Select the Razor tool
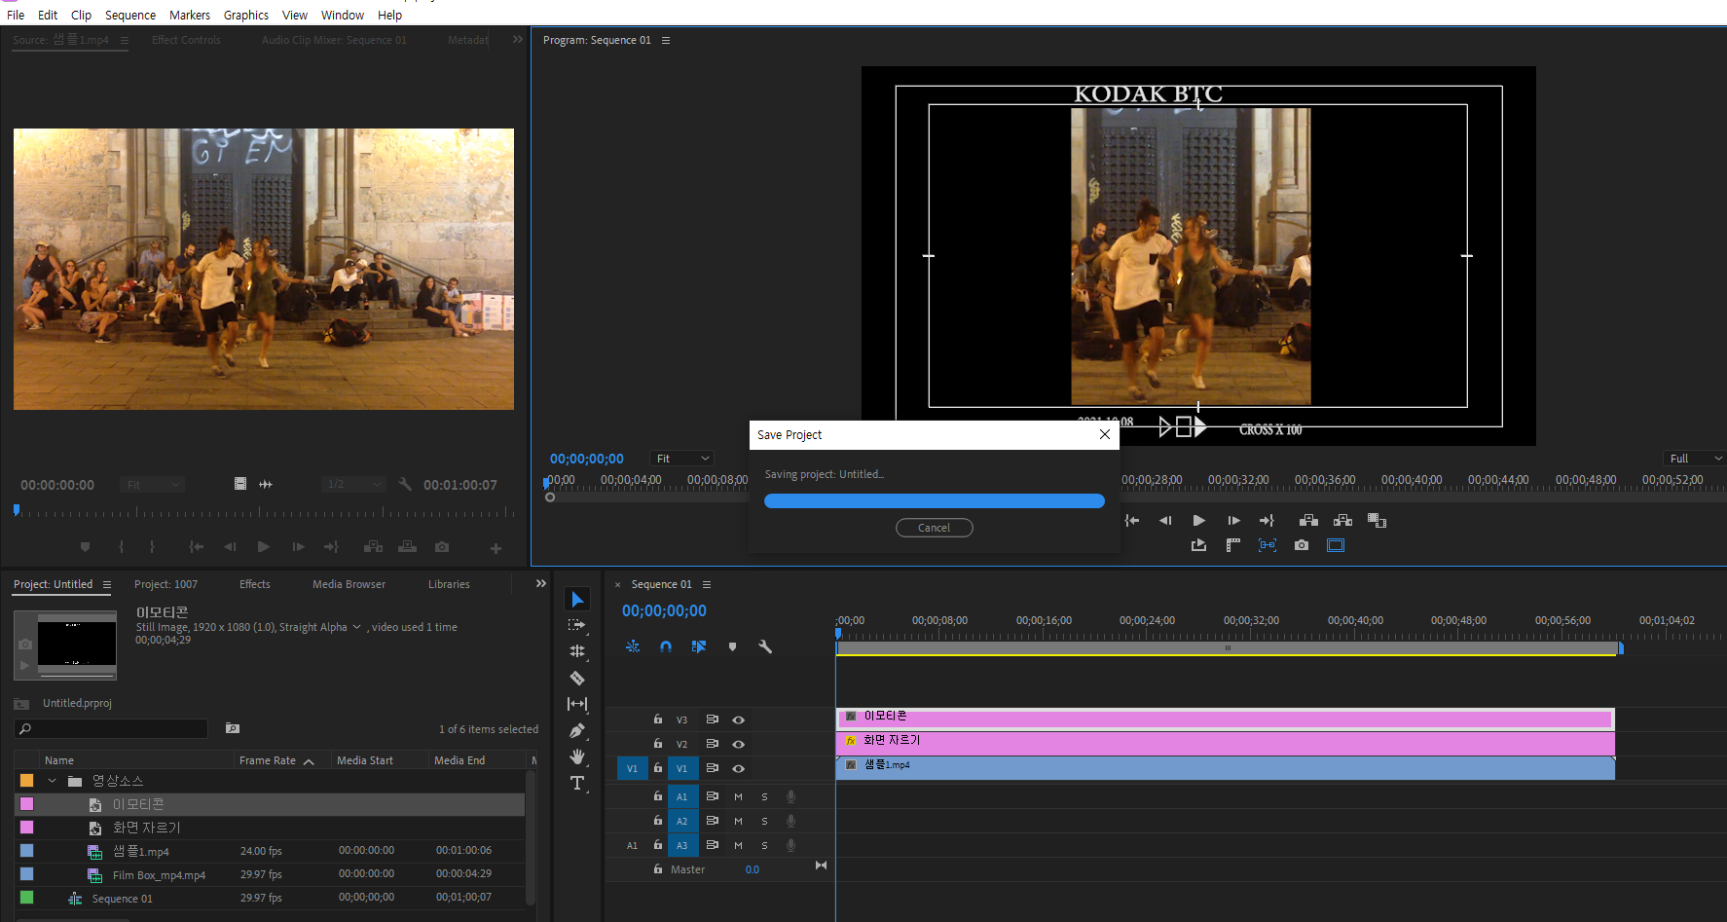The height and width of the screenshot is (922, 1727). (577, 678)
